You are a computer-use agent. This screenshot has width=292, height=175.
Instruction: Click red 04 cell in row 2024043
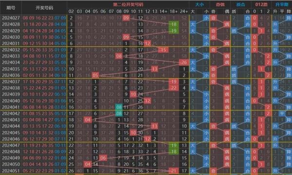88,120
